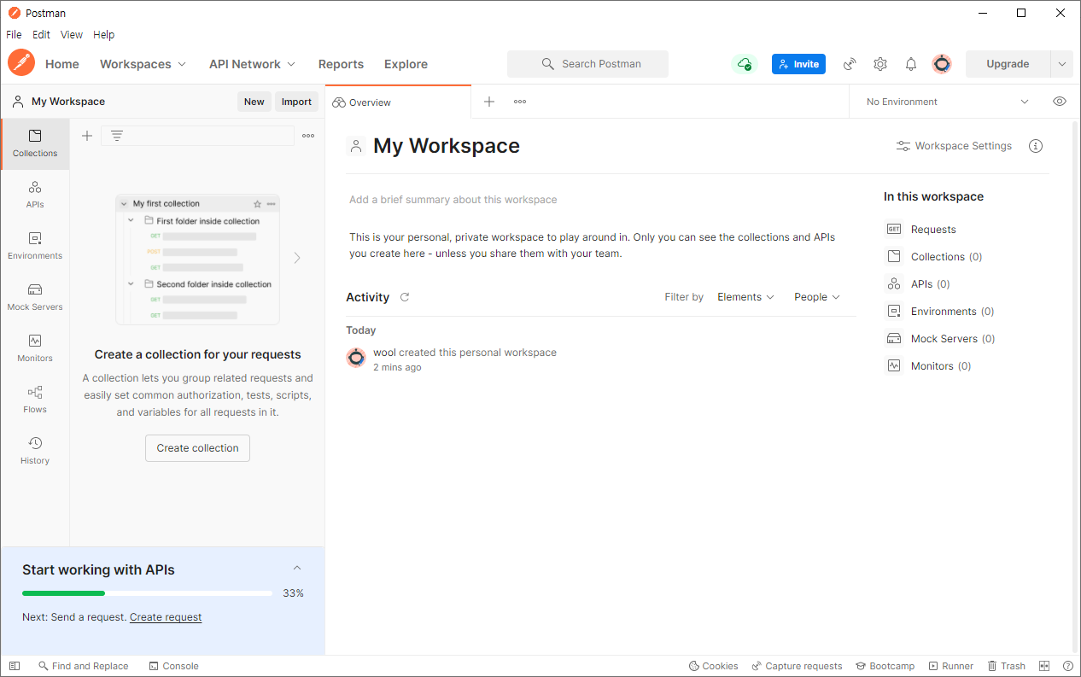
Task: Open Trash from the status bar
Action: [1007, 666]
